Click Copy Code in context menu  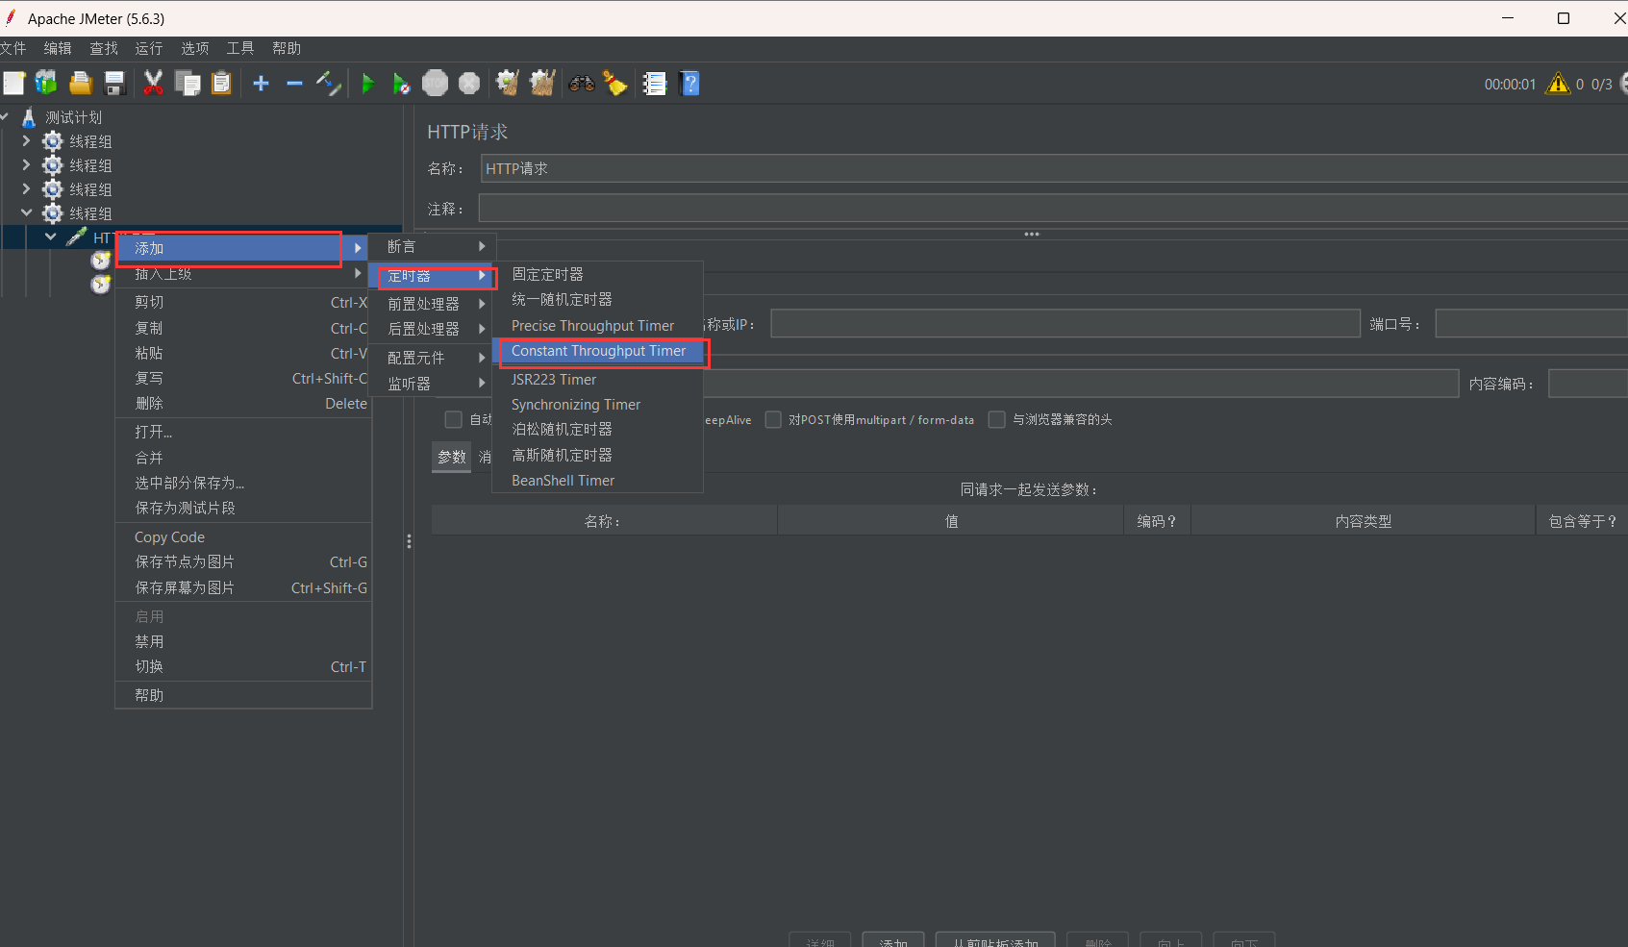pyautogui.click(x=242, y=537)
